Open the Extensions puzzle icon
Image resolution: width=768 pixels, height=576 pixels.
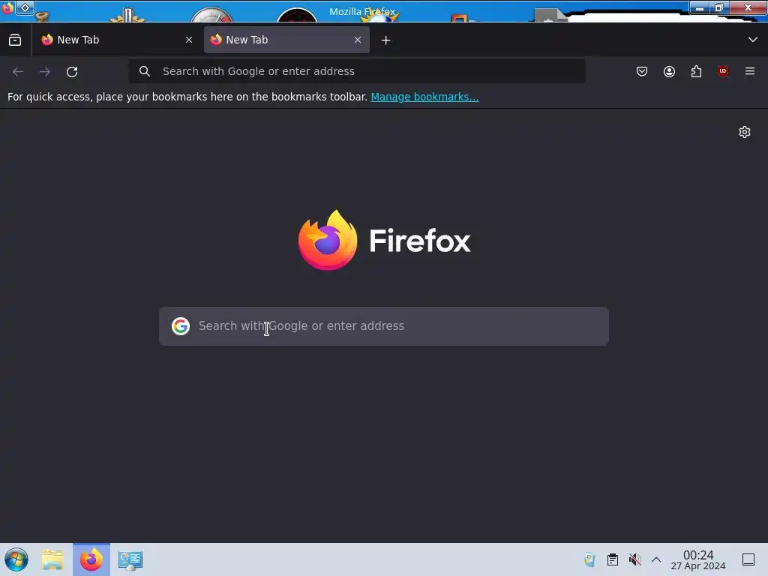click(x=696, y=71)
